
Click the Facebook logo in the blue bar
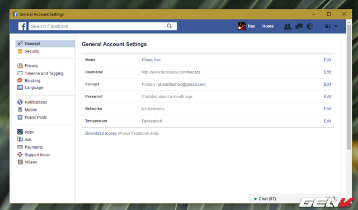[22, 26]
